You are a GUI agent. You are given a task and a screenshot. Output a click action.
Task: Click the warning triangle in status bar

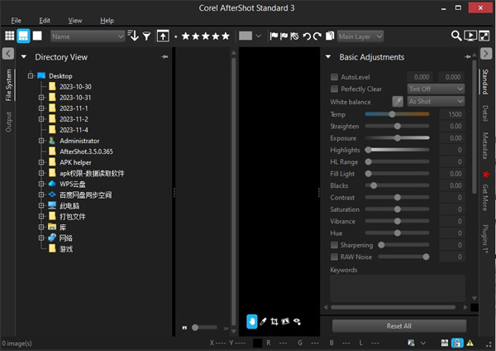pos(470,343)
